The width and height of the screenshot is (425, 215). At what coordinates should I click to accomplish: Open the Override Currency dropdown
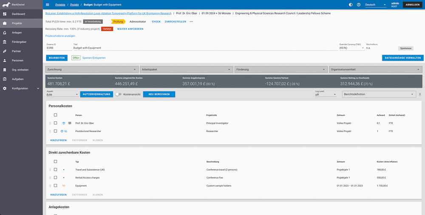(352, 47)
